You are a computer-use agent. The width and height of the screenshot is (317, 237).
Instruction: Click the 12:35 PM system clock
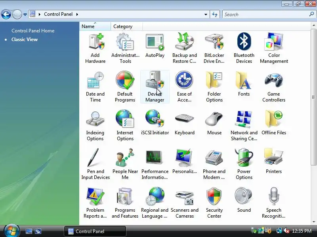(302, 231)
